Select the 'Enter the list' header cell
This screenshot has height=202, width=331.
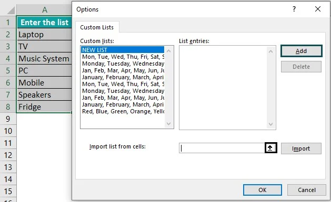point(44,22)
